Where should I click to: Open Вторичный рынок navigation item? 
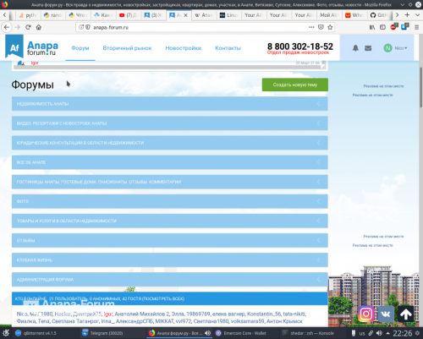(x=127, y=48)
